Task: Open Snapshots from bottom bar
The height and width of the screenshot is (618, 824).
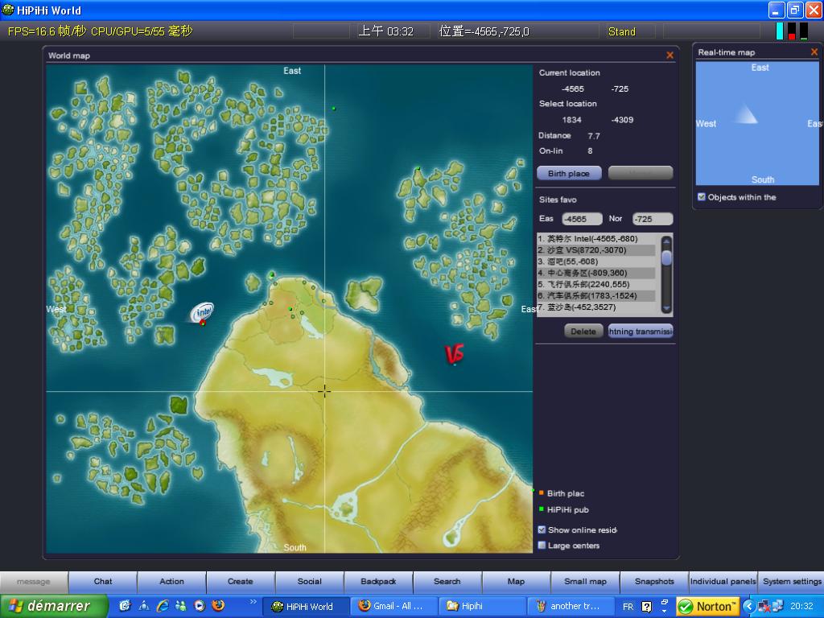Action: [654, 581]
